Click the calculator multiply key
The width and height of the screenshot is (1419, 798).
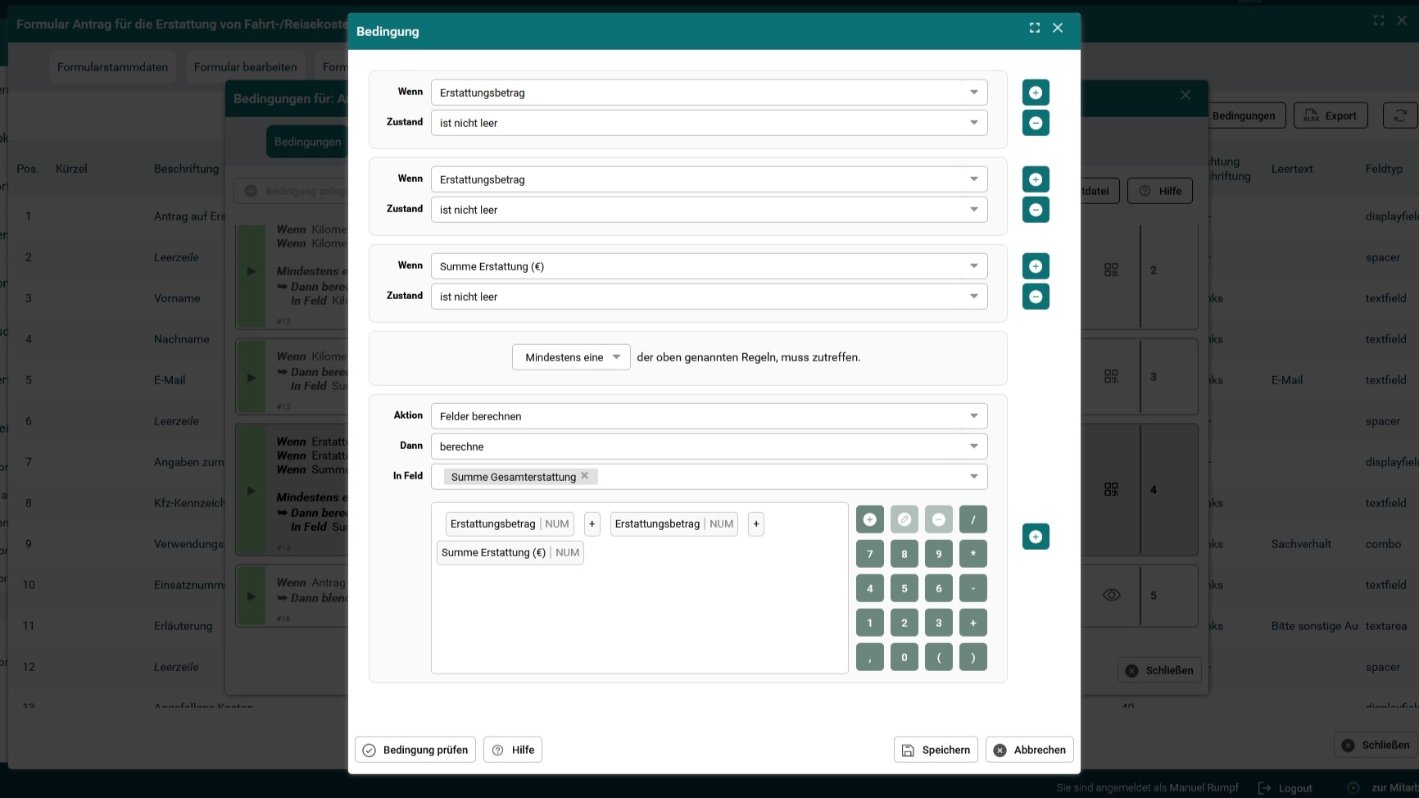point(973,554)
